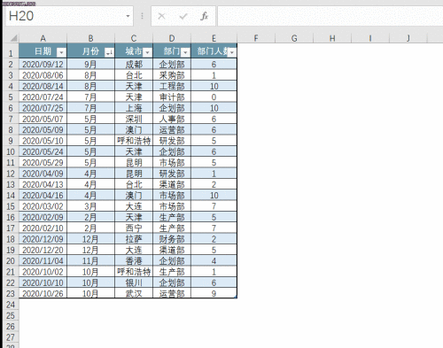
Task: Click the 采购部 department cell
Action: coord(172,75)
